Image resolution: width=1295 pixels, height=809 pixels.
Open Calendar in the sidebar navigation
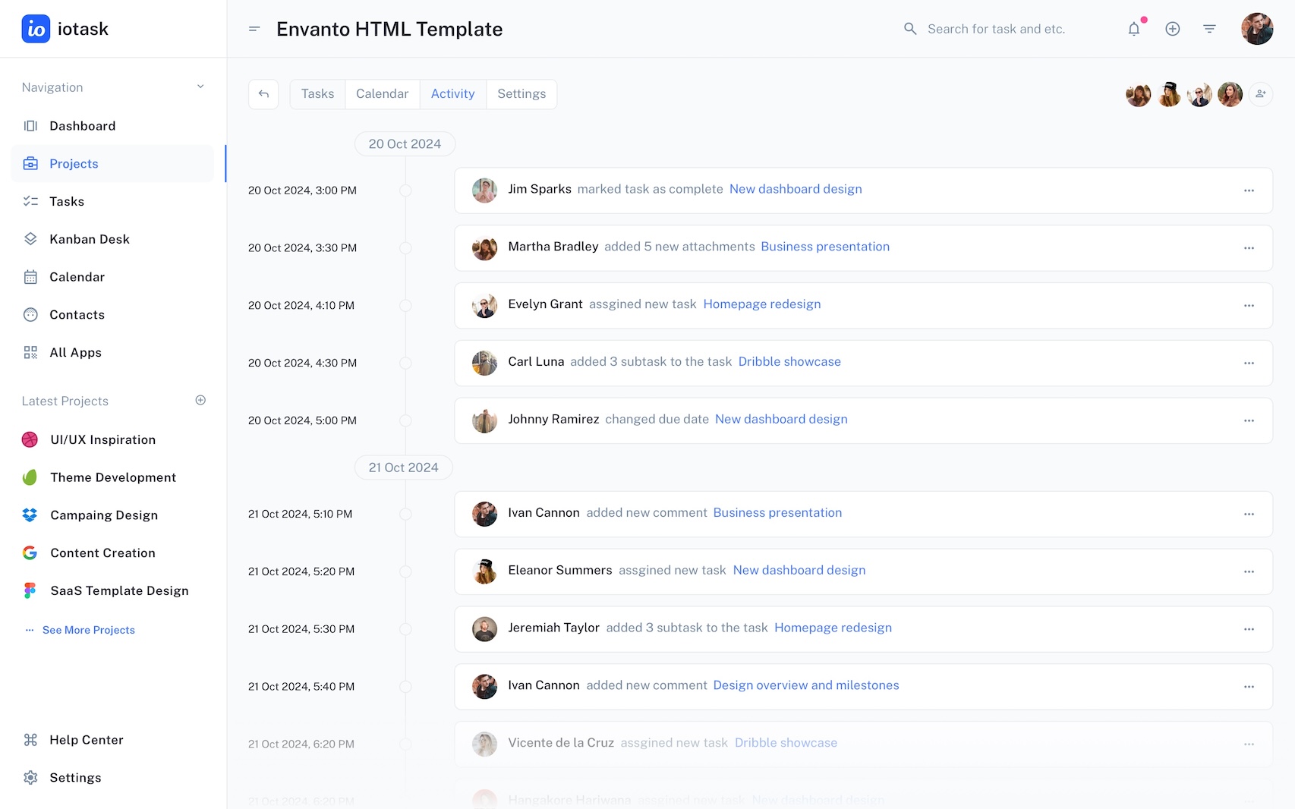tap(112, 277)
